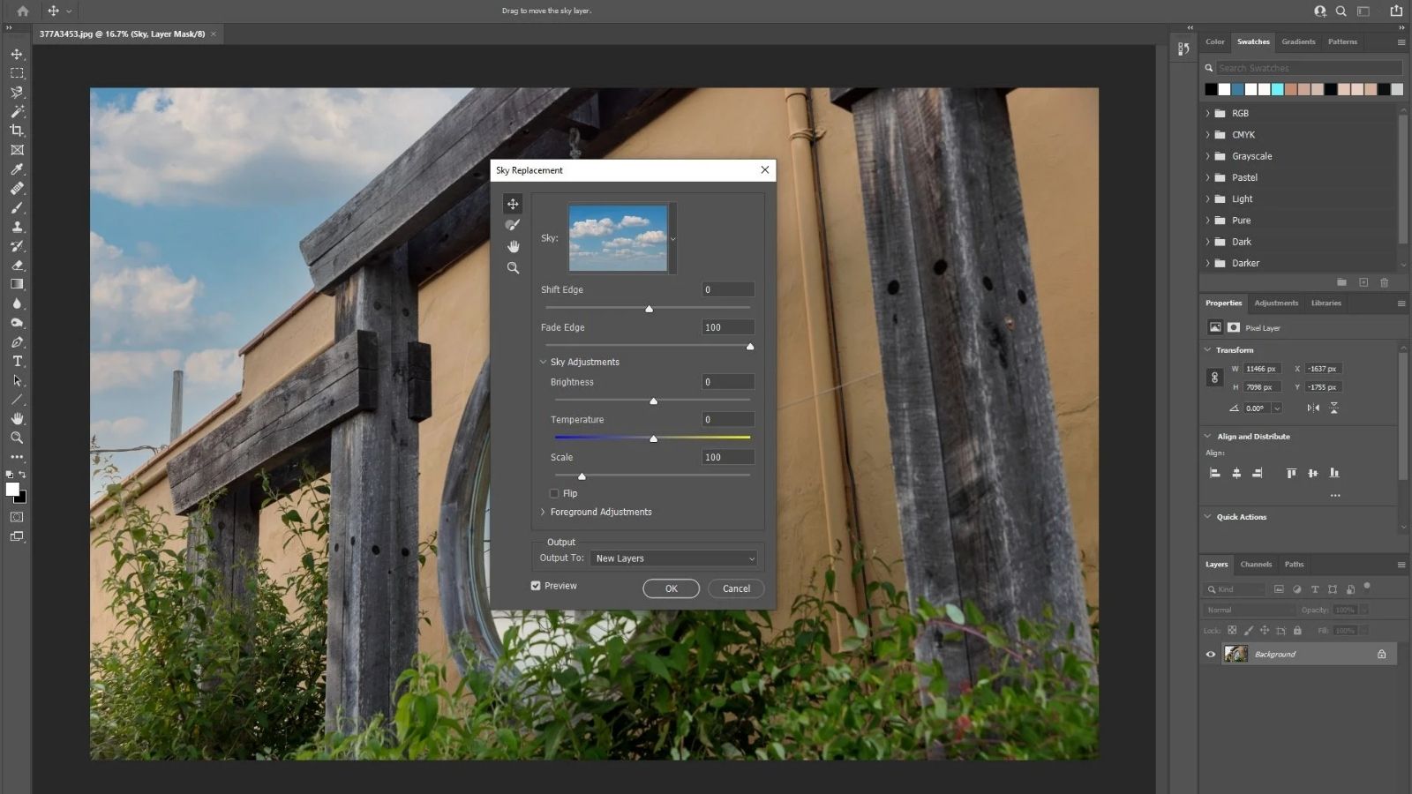The width and height of the screenshot is (1412, 794).
Task: Uncheck the Preview checkbox
Action: click(x=536, y=586)
